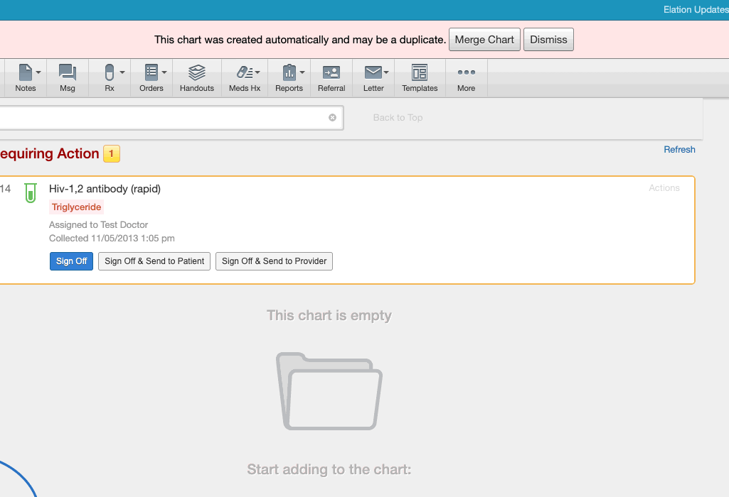The image size is (729, 497).
Task: Expand the Rx dropdown arrow
Action: coord(122,72)
